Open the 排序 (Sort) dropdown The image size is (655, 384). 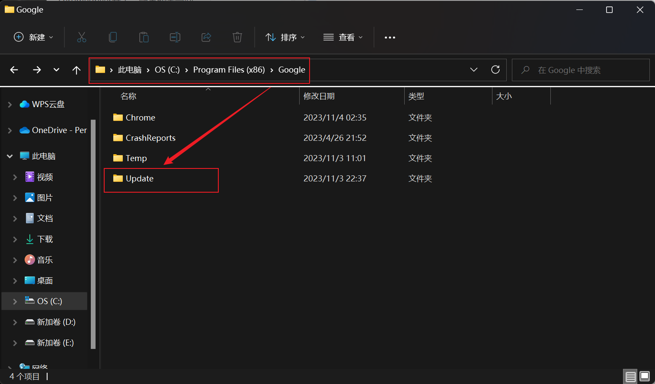pos(285,38)
